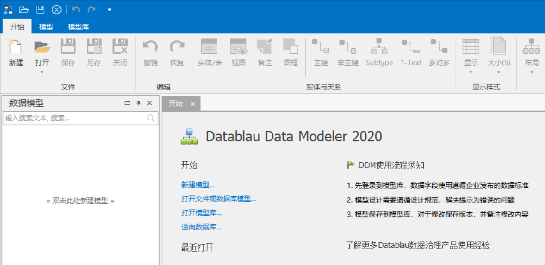Select the 实体/表 entity tool
This screenshot has height=265, width=545.
pyautogui.click(x=210, y=52)
